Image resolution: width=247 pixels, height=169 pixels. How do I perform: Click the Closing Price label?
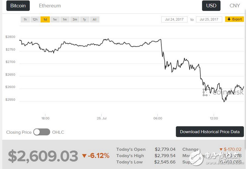pos(19,132)
